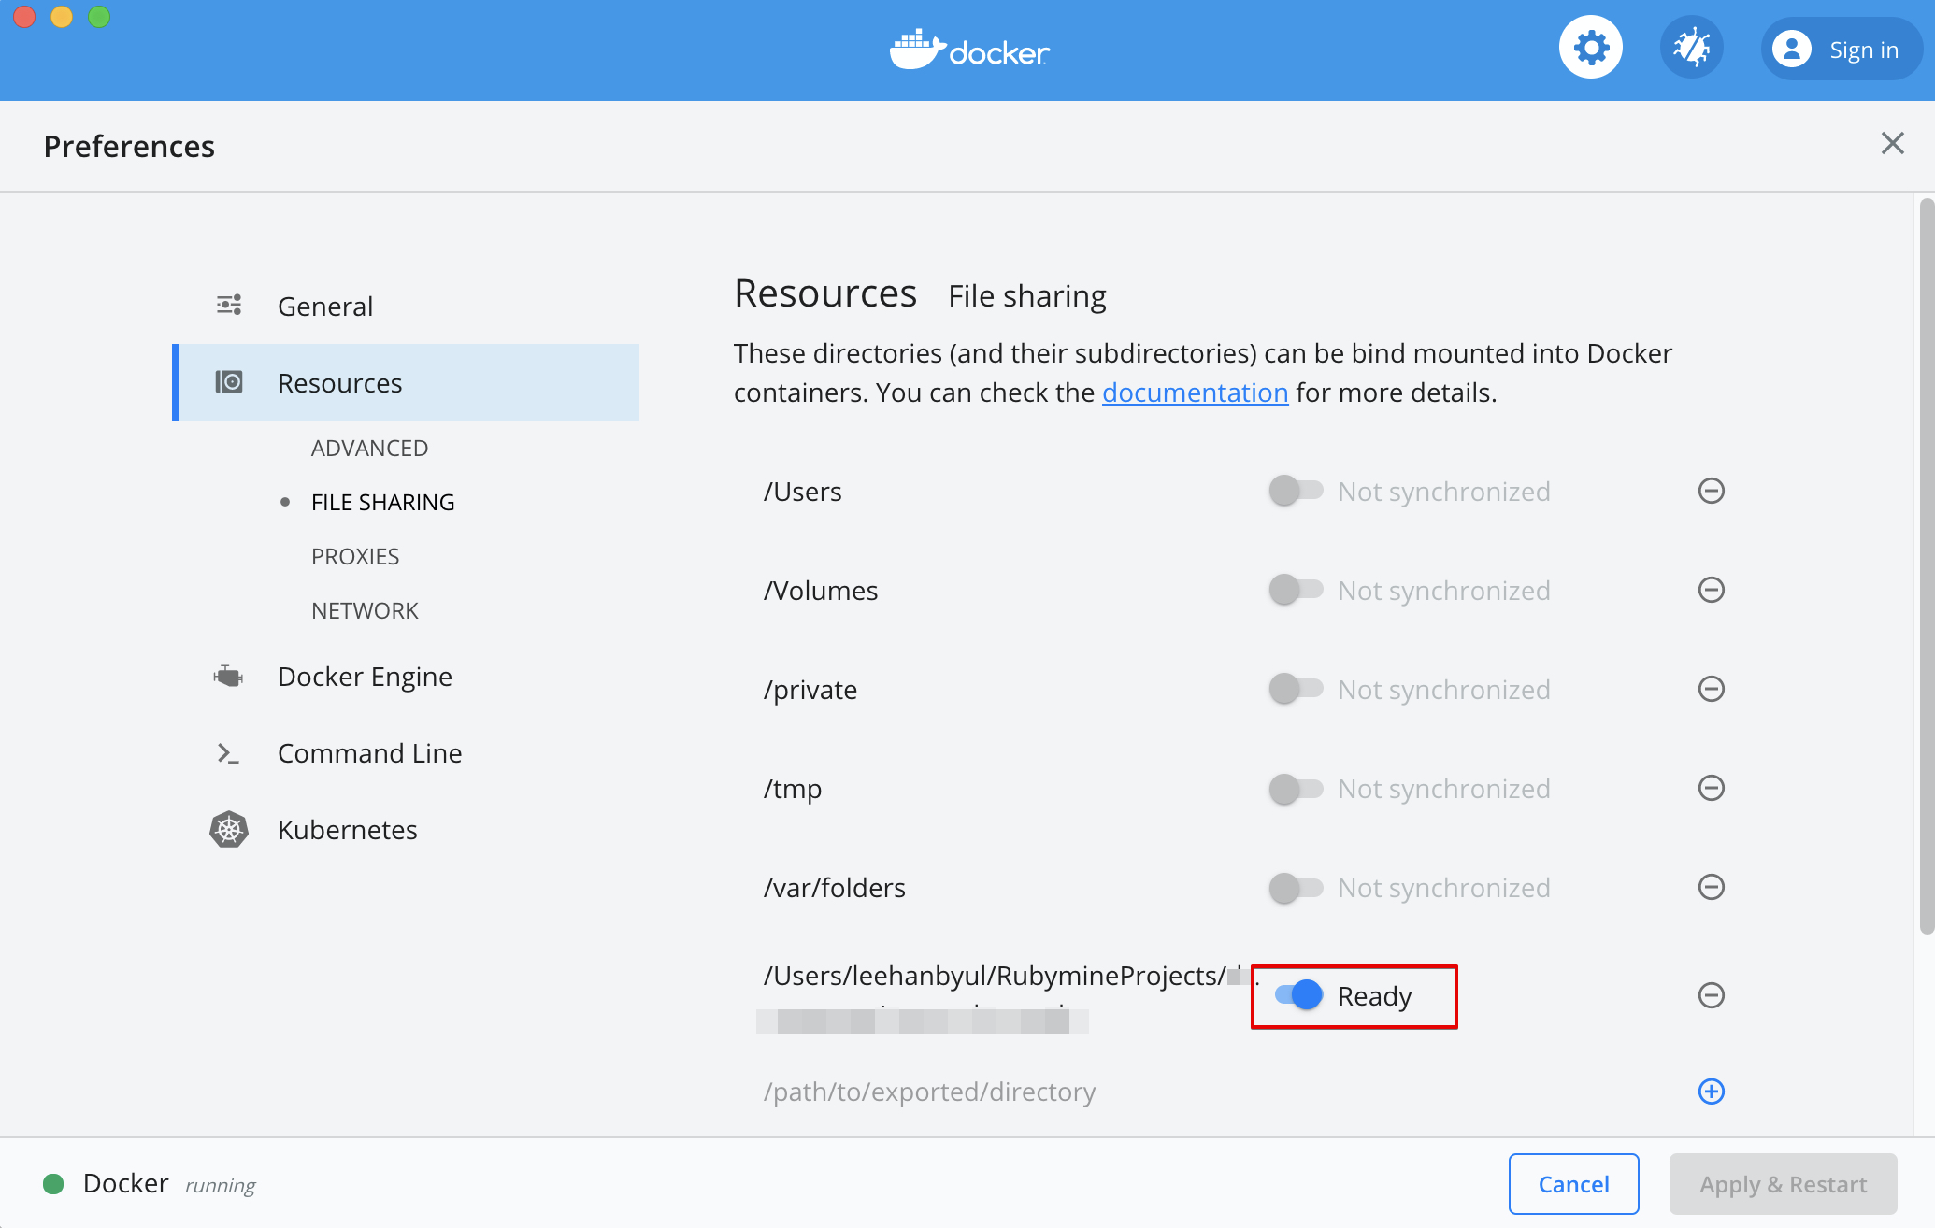Screen dimensions: 1935x1228
Task: Click the /tmp directory path
Action: pos(793,789)
